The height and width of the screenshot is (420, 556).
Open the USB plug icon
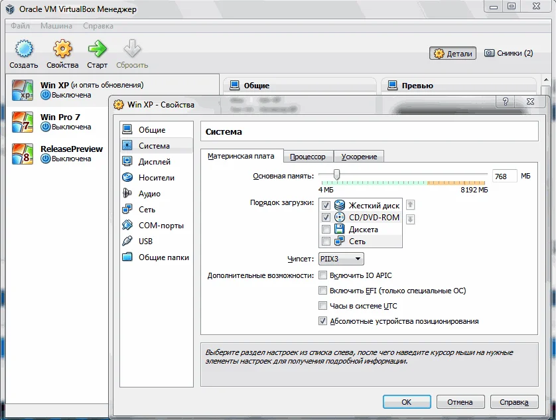[127, 242]
